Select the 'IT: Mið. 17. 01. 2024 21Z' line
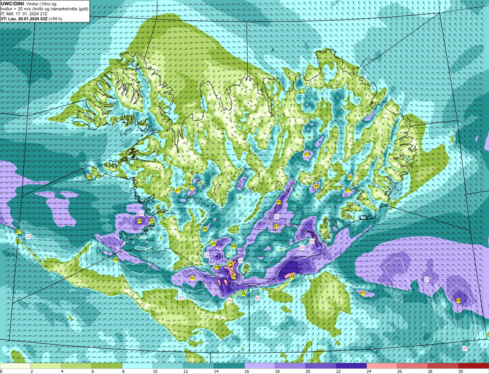The width and height of the screenshot is (489, 374). tap(24, 14)
